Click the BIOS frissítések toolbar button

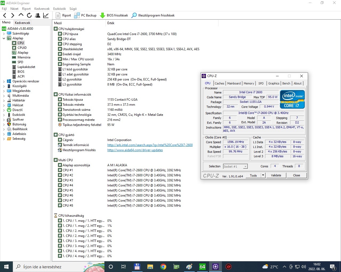(114, 15)
